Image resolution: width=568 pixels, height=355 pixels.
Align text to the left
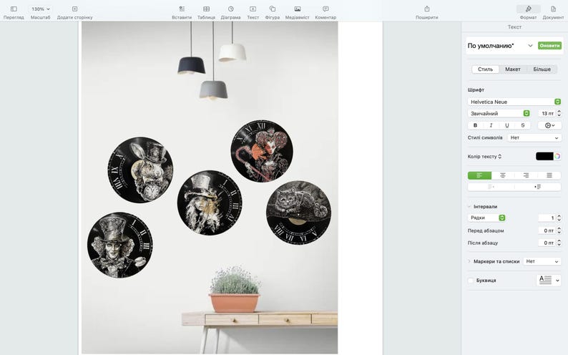point(479,175)
